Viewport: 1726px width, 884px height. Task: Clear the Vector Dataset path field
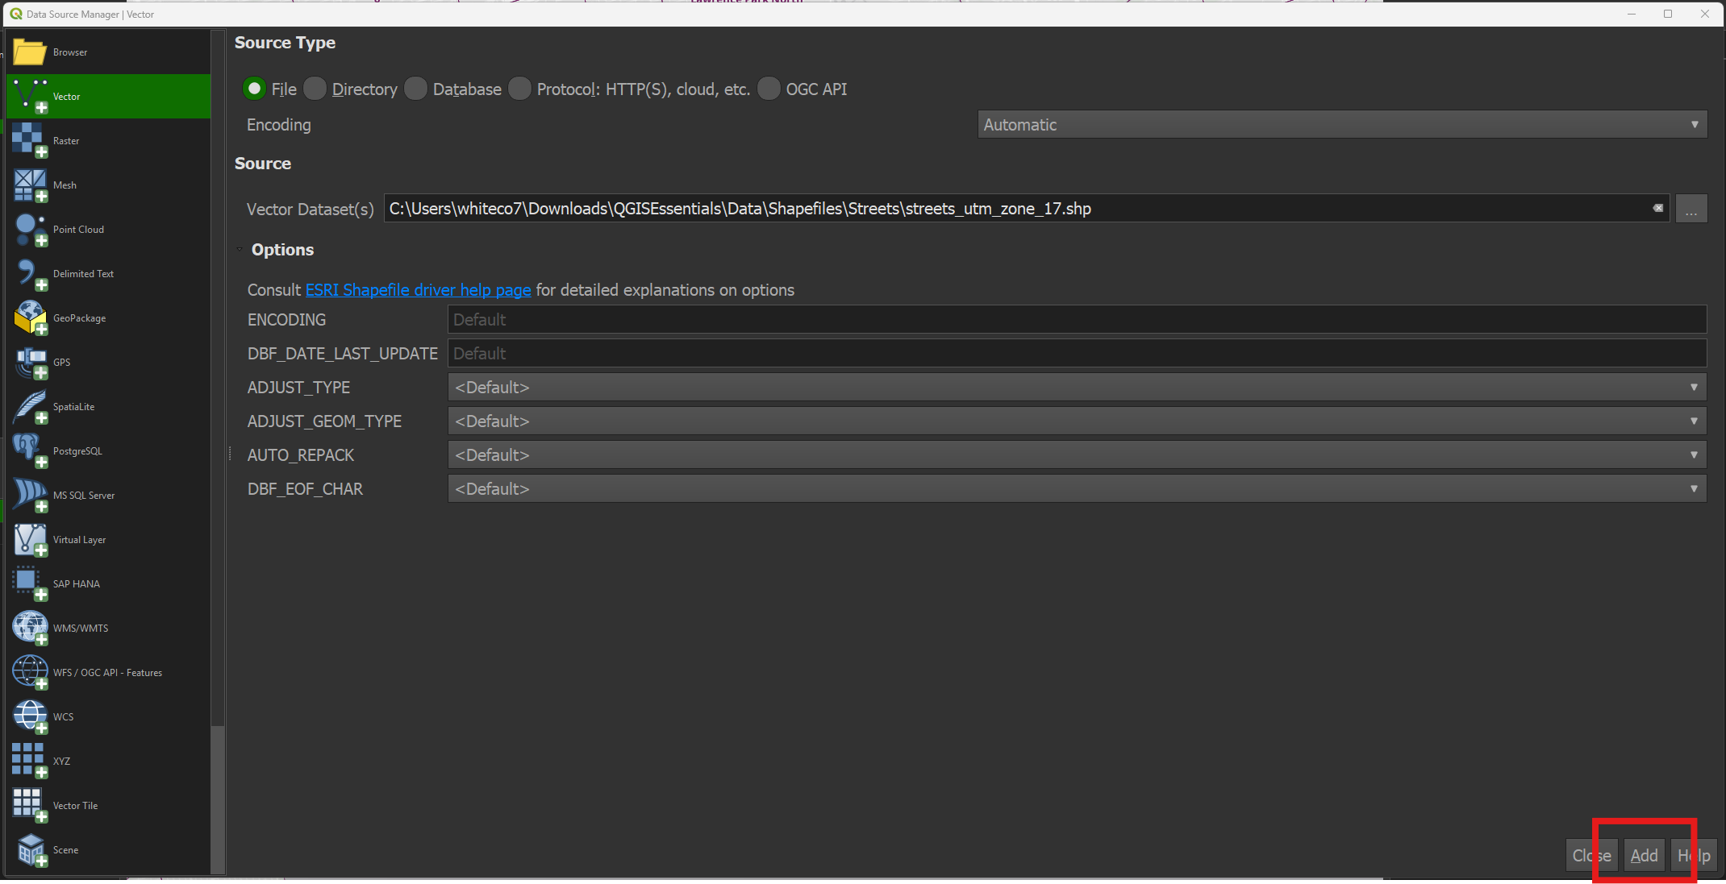tap(1657, 208)
